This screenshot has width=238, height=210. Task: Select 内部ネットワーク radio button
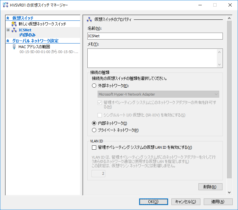pos(94,123)
